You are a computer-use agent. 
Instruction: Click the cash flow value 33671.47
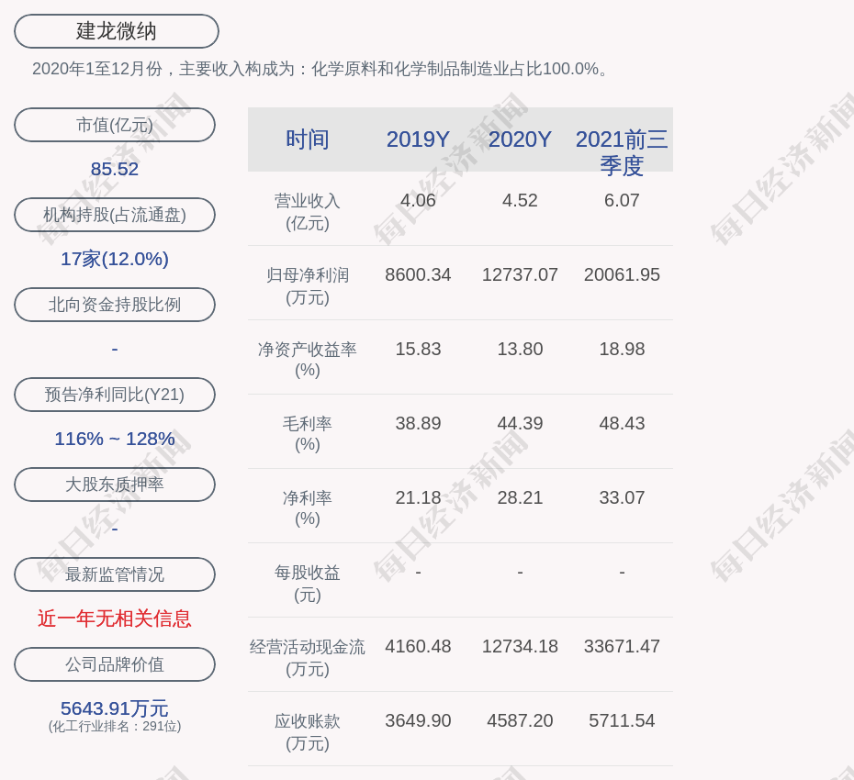[622, 646]
